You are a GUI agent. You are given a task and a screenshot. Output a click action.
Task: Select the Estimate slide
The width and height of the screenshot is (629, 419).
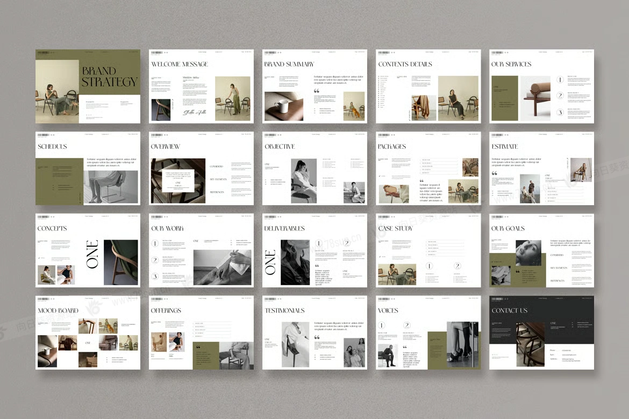[x=541, y=169]
